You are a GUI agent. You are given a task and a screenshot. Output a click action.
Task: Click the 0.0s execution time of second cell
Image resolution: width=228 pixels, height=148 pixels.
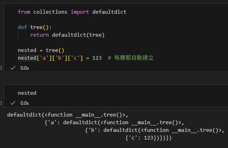click(x=25, y=103)
